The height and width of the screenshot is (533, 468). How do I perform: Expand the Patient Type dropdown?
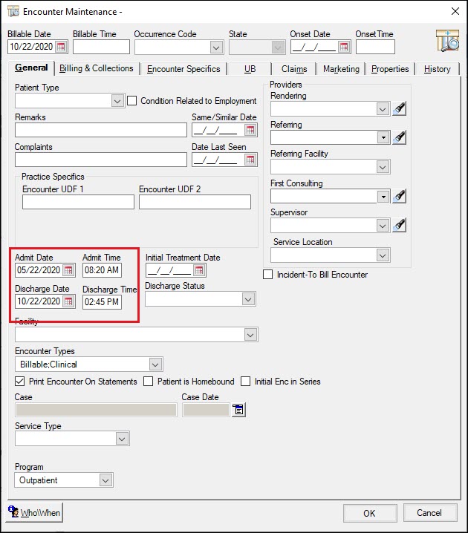117,101
